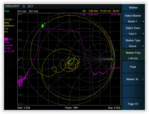Click the marker 1 diamond at Smith chart center
The width and height of the screenshot is (149, 114).
pyautogui.click(x=72, y=61)
